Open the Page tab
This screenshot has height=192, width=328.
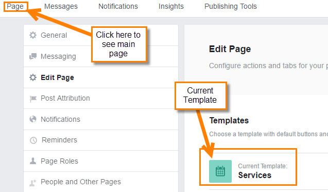coord(15,6)
